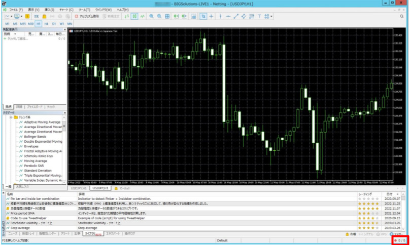The width and height of the screenshot is (410, 245).
Task: Click クリックして追加 to add a symbol
Action: click(x=15, y=38)
